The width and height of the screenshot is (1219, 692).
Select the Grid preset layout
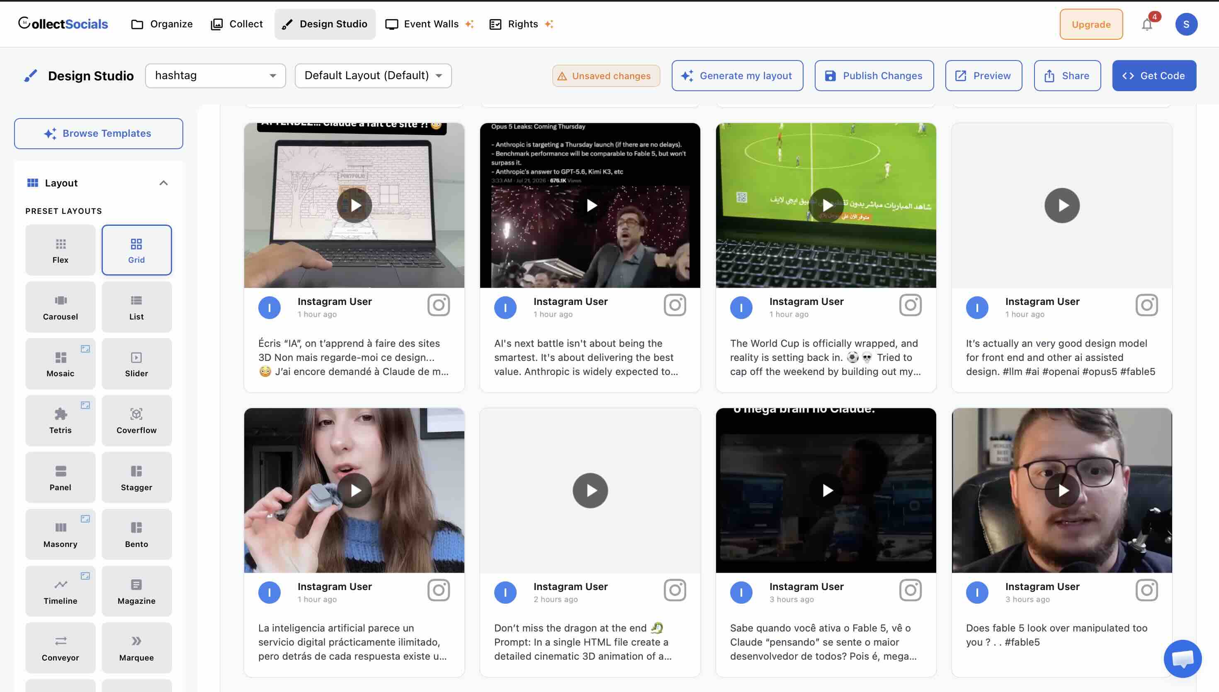pyautogui.click(x=136, y=250)
